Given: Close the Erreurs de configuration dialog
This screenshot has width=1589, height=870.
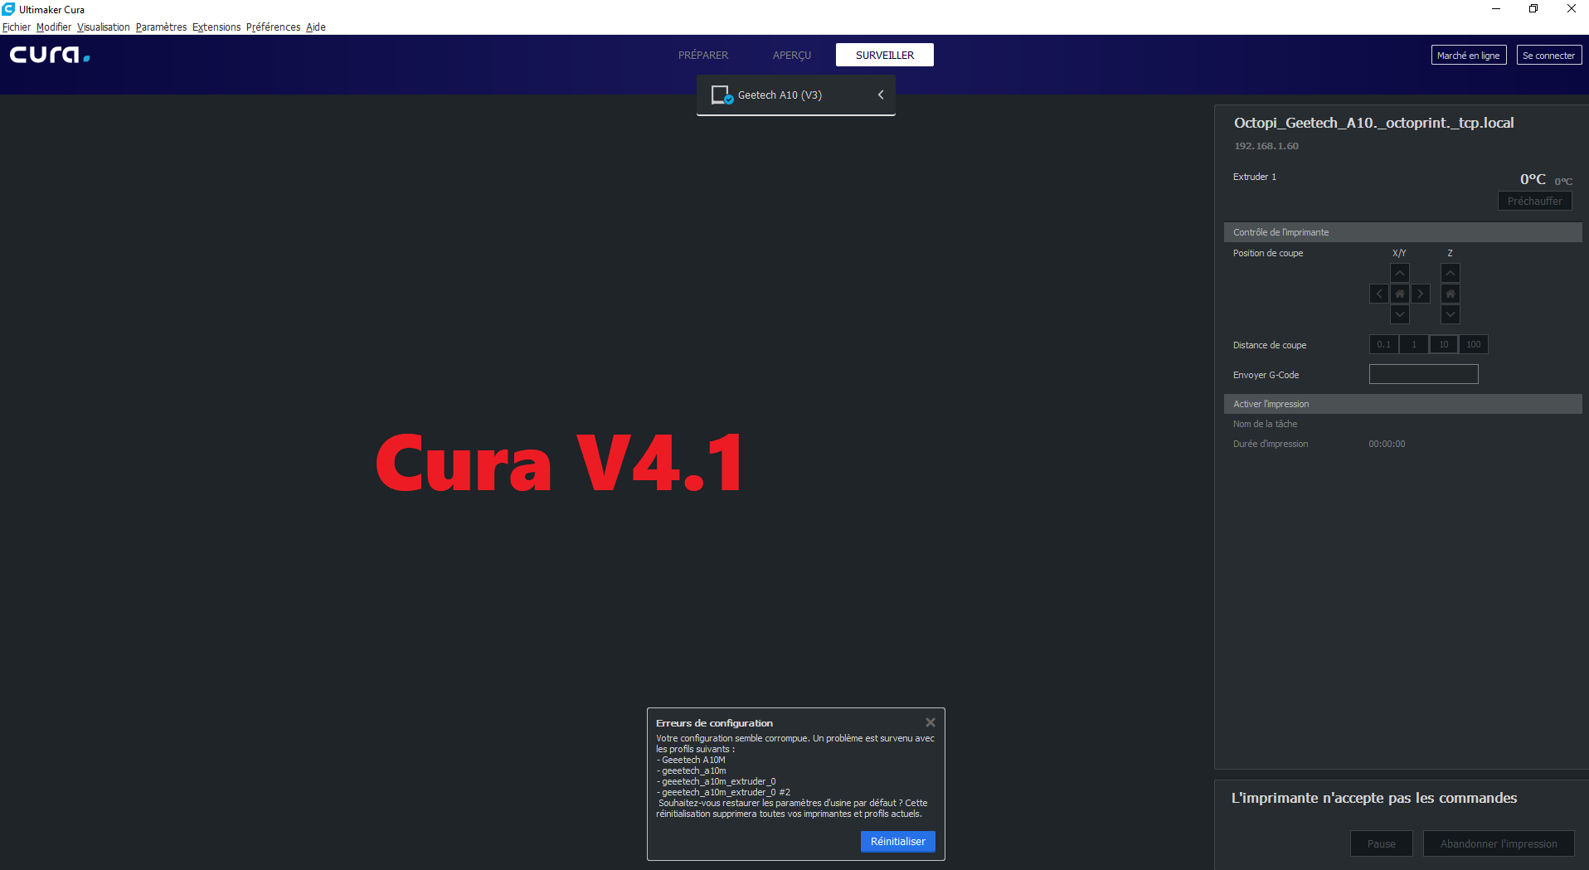Looking at the screenshot, I should (x=931, y=722).
